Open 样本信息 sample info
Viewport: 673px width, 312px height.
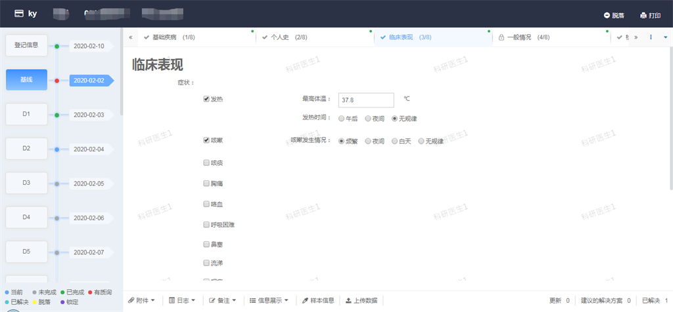(x=318, y=300)
